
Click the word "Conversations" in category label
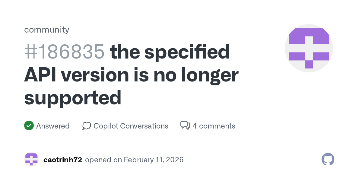point(144,126)
